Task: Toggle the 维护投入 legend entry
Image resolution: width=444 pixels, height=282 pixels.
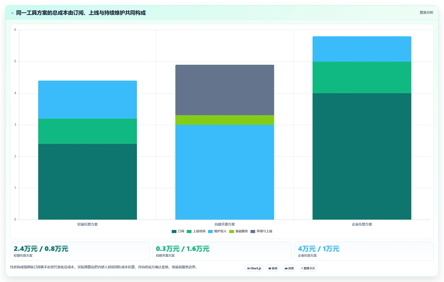Action: [x=217, y=231]
